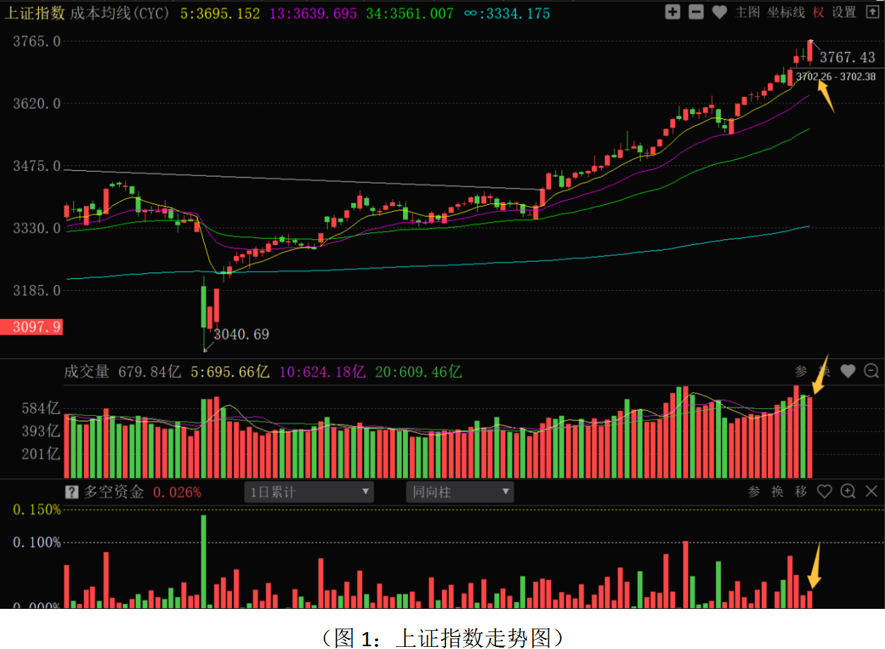Open the 1日累计 dropdown

(x=309, y=492)
